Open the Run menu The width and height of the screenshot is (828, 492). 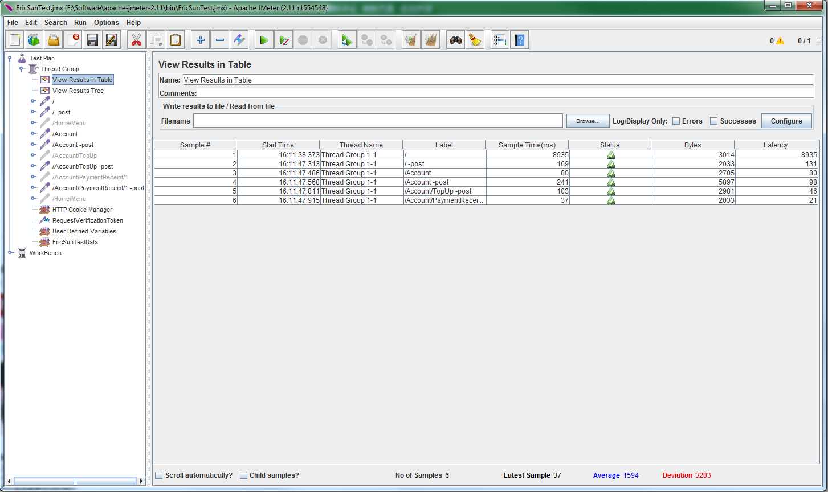pyautogui.click(x=80, y=23)
